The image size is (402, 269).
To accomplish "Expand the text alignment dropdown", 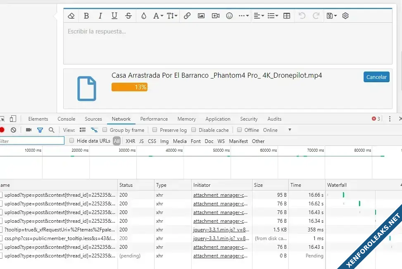I will pos(259,16).
